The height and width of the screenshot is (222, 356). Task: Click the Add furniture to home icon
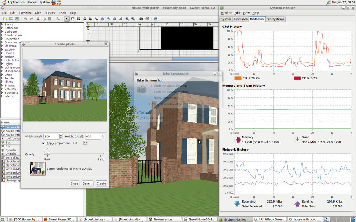[58, 19]
